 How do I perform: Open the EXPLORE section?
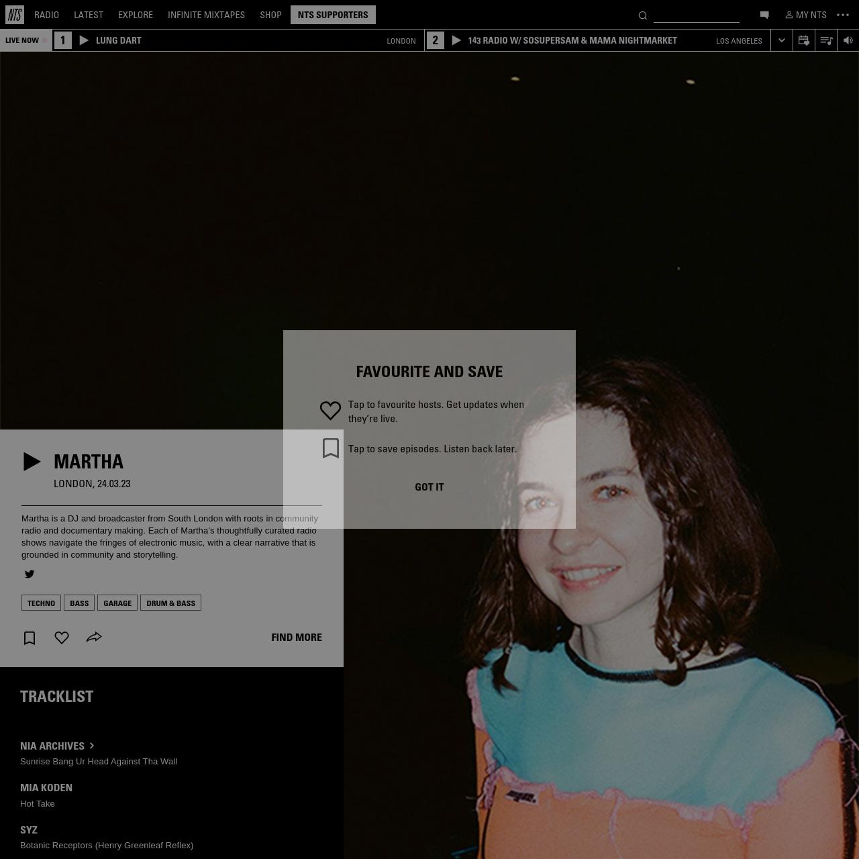coord(136,15)
